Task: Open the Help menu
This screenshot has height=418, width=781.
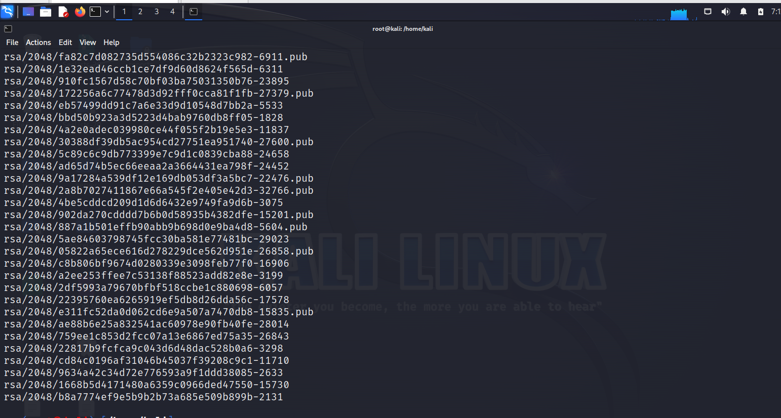Action: point(111,43)
